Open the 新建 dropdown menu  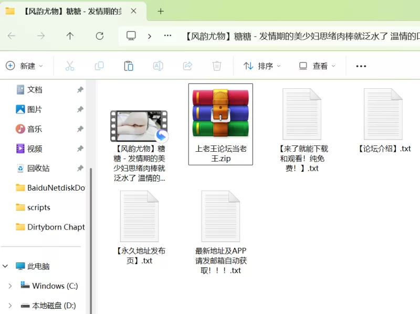coord(25,66)
